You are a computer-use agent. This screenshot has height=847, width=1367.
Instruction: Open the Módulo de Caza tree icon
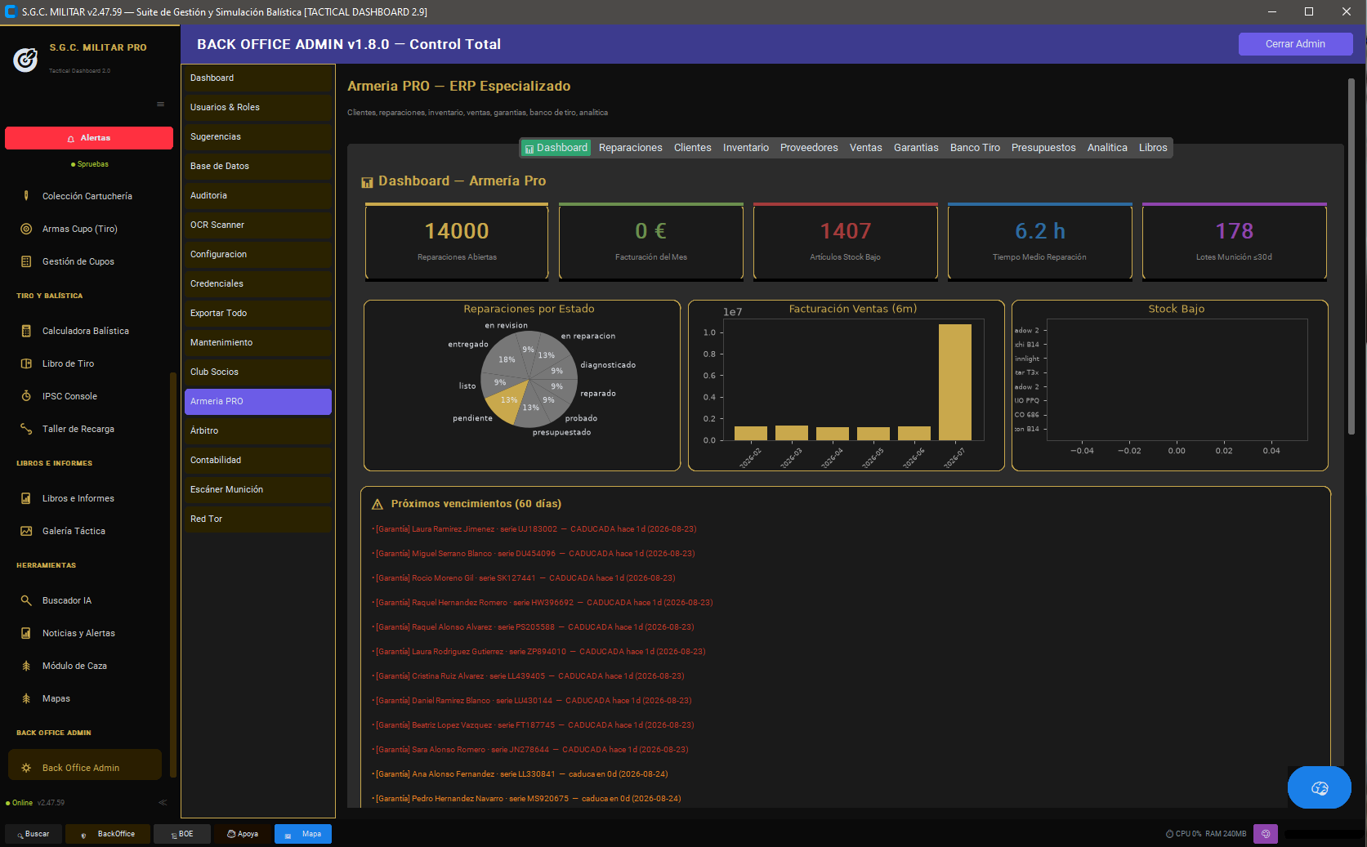(26, 666)
